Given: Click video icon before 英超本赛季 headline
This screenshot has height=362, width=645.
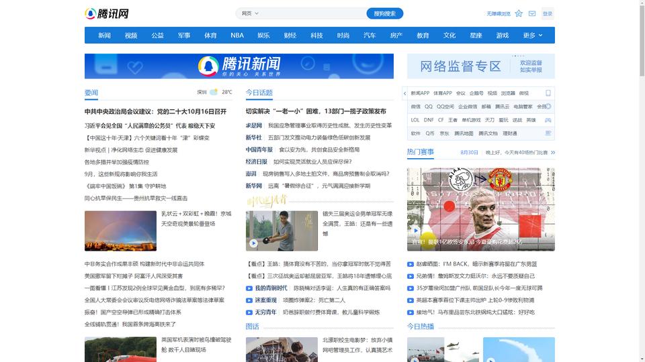Looking at the screenshot, I should 410,300.
